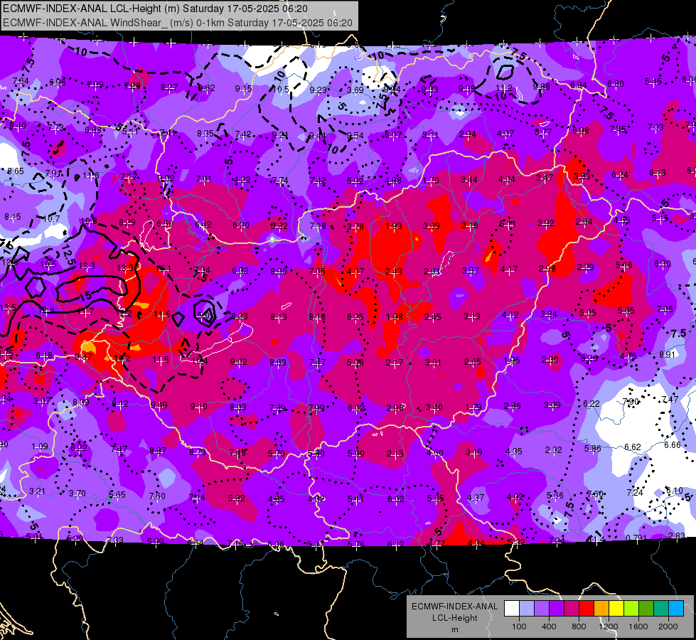
Task: Click the grid value 2.86
Action: click(513, 405)
